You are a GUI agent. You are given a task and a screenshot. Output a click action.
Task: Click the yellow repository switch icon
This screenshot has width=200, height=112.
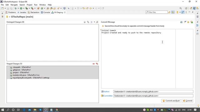177,12
